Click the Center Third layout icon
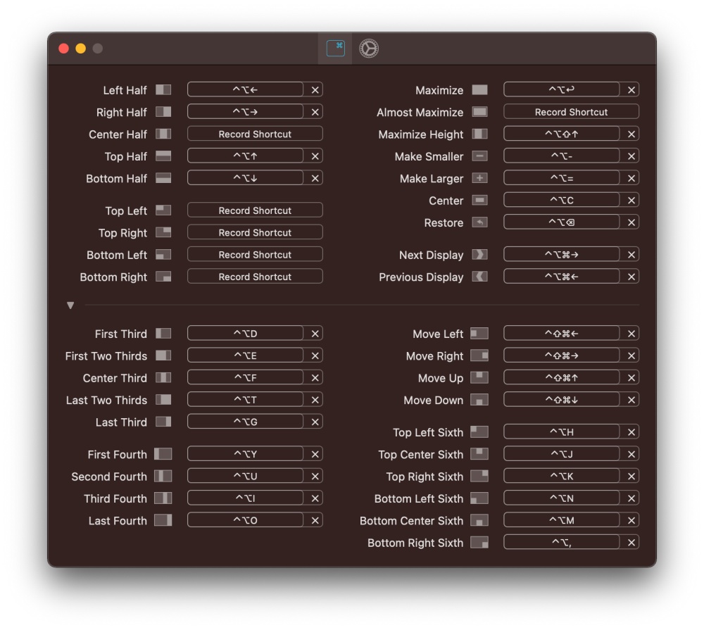Image resolution: width=704 pixels, height=630 pixels. click(163, 377)
